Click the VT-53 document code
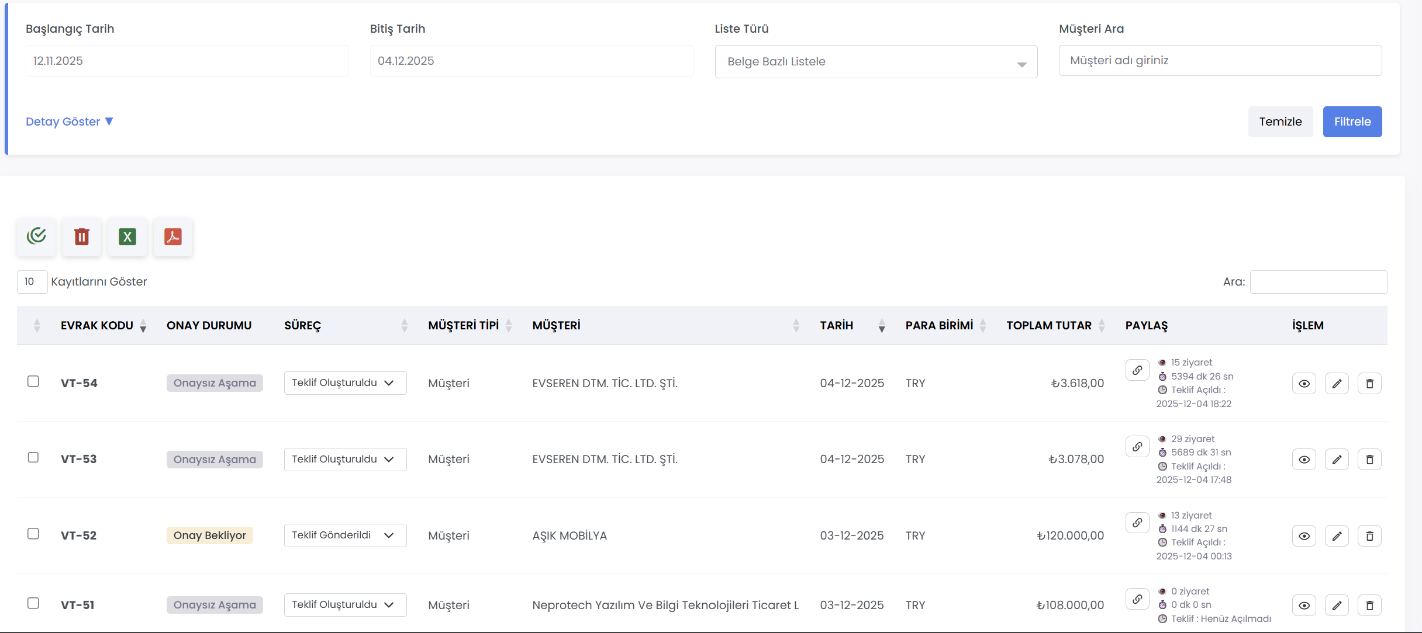Image resolution: width=1422 pixels, height=633 pixels. click(79, 459)
